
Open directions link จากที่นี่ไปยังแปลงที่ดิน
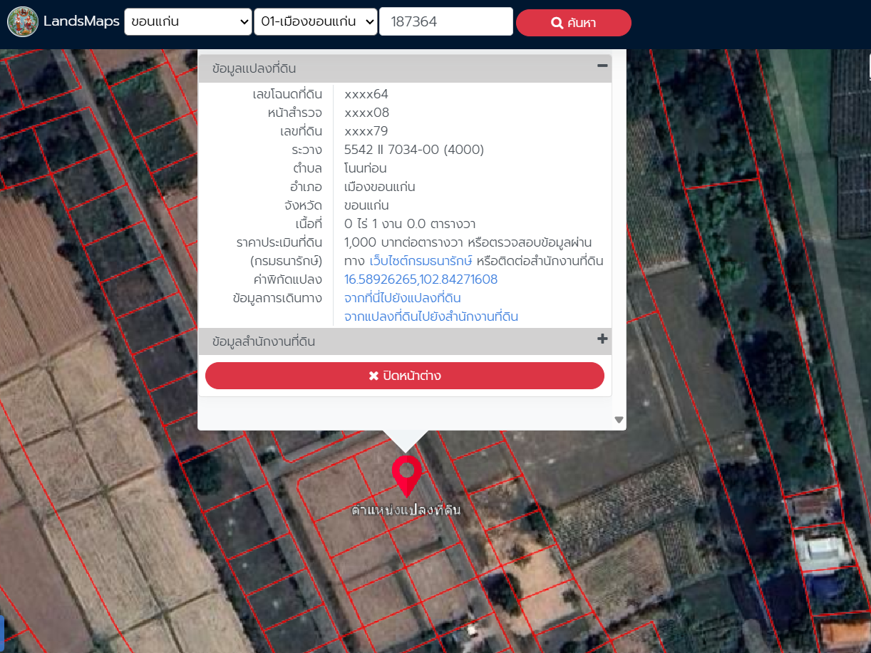tap(407, 298)
